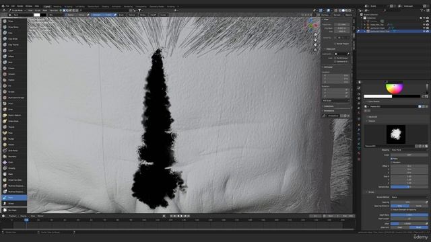Click the white primary color swatch in header
The image size is (431, 242).
(37, 15)
